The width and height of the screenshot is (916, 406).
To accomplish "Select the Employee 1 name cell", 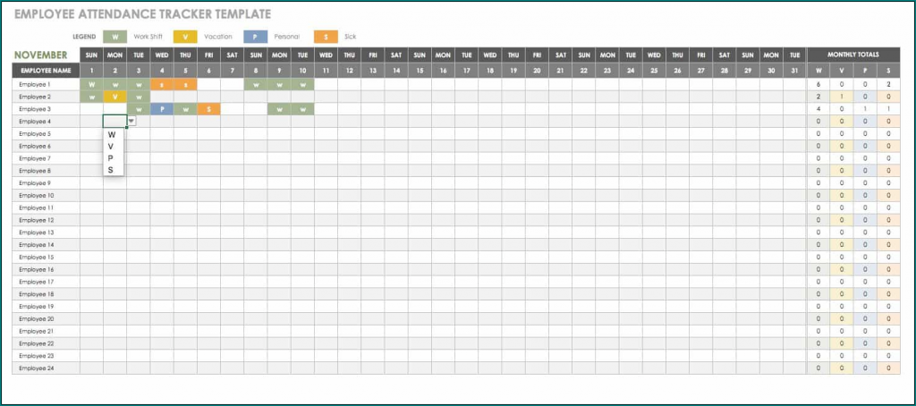I will pos(46,84).
